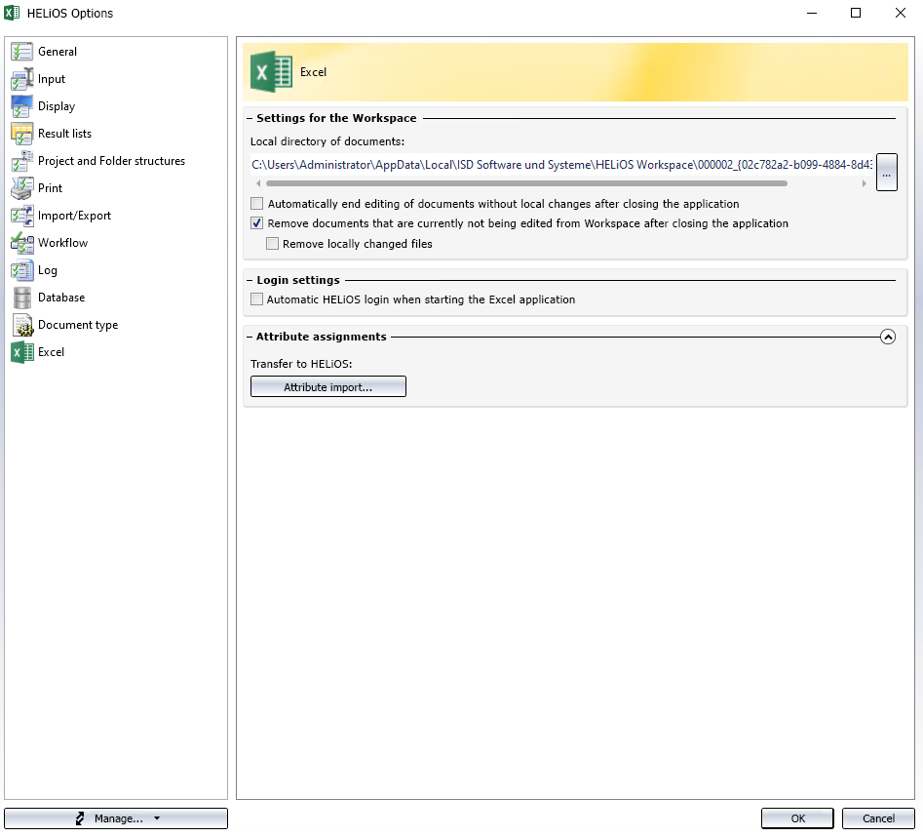Uncheck Remove documents not being edited option
923x837 pixels.
point(257,223)
